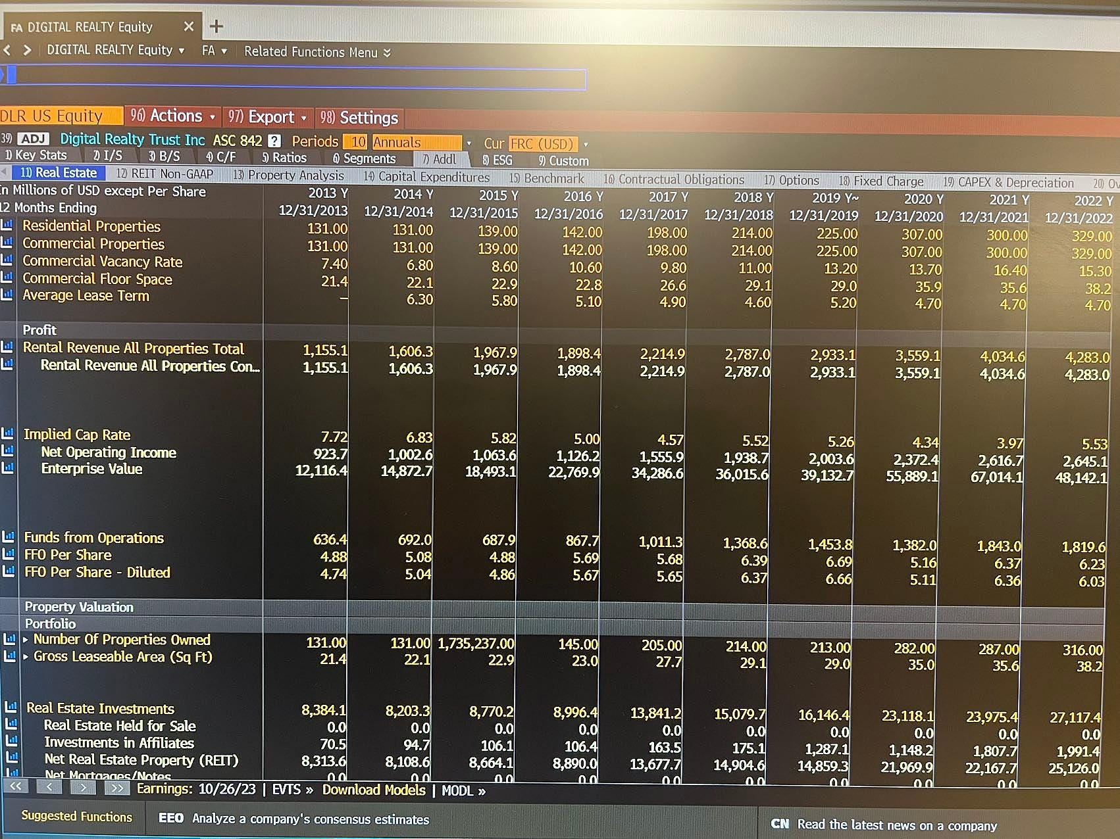This screenshot has width=1120, height=839.
Task: Change the currency FRC (USD) dropdown
Action: [547, 143]
